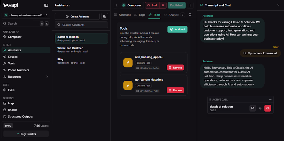
Task: Click the get_current_datetime function icon
Action: click(128, 85)
